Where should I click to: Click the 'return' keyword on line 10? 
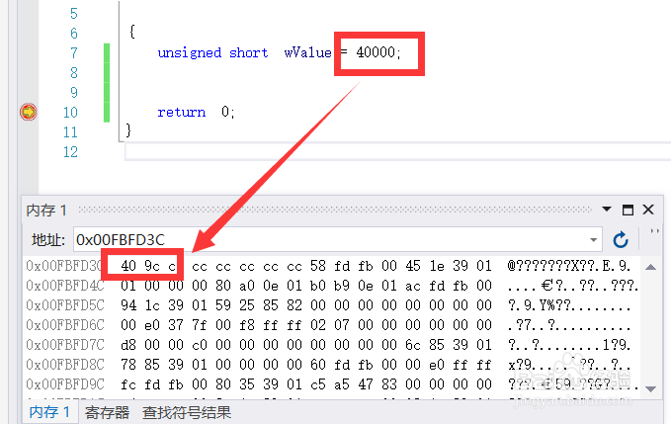tap(182, 112)
